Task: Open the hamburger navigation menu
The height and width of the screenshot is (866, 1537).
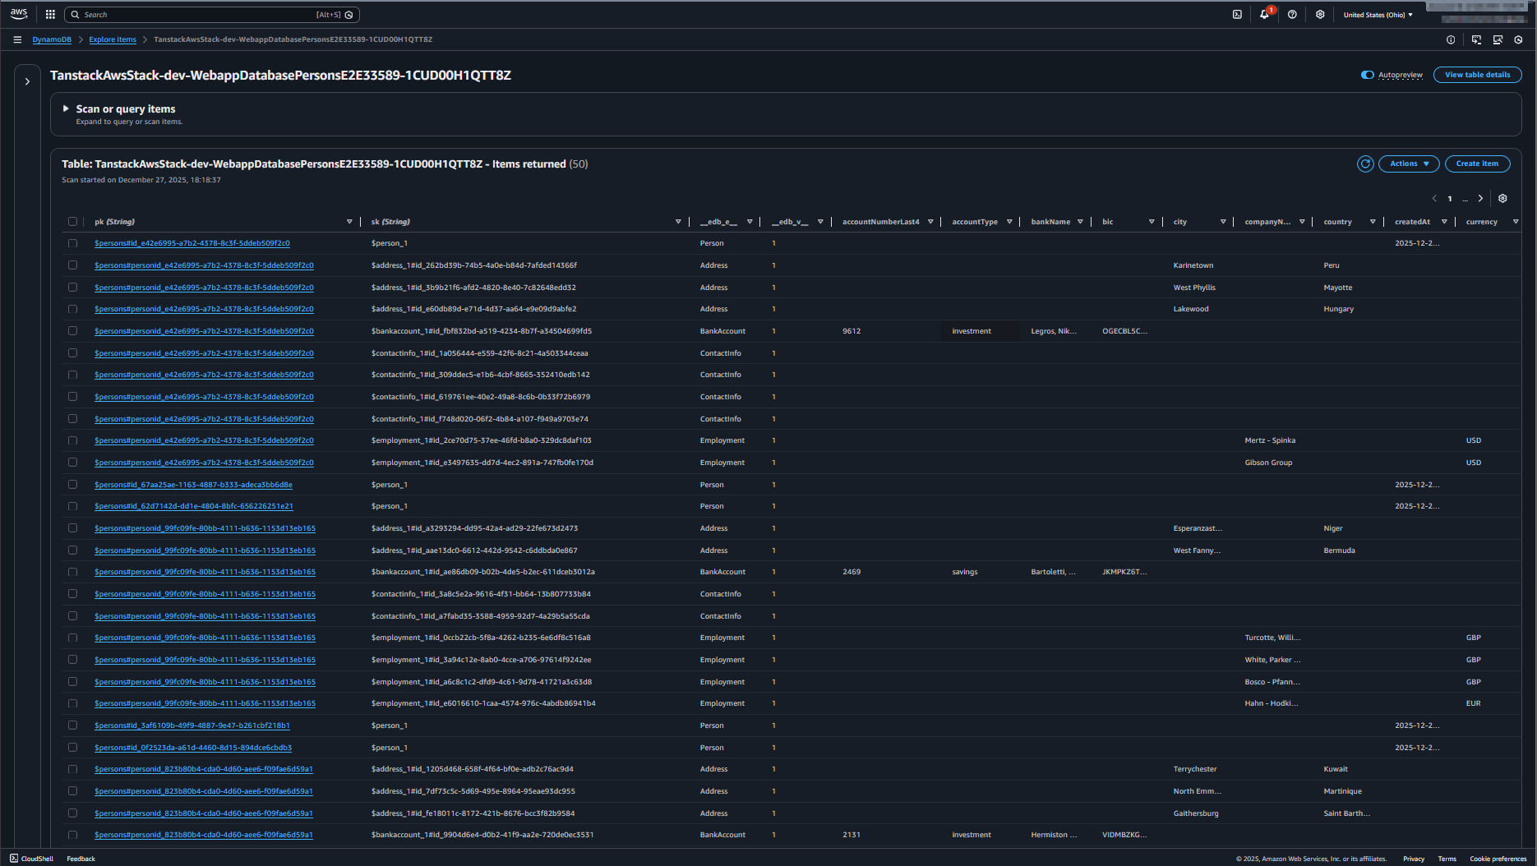Action: [17, 39]
